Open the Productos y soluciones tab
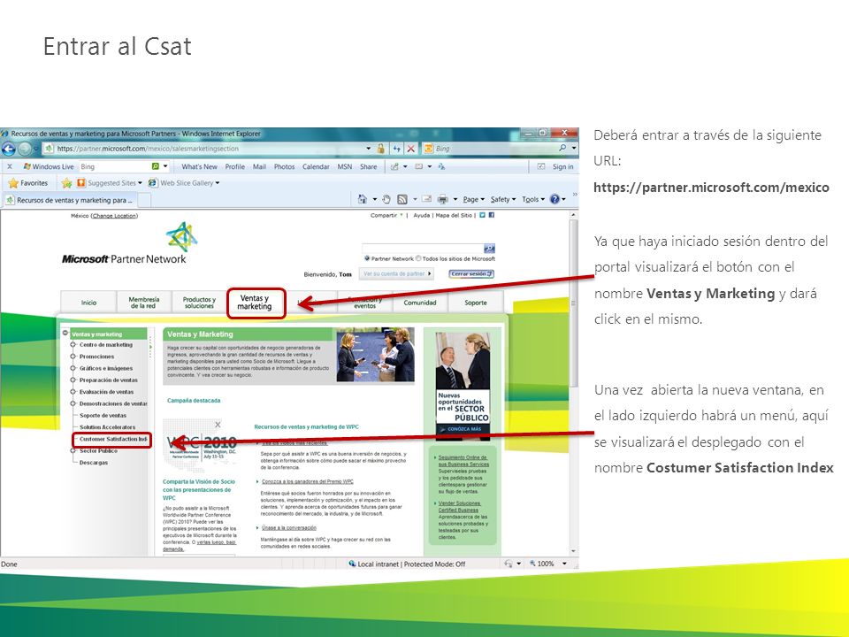Image resolution: width=849 pixels, height=637 pixels. pos(199,303)
